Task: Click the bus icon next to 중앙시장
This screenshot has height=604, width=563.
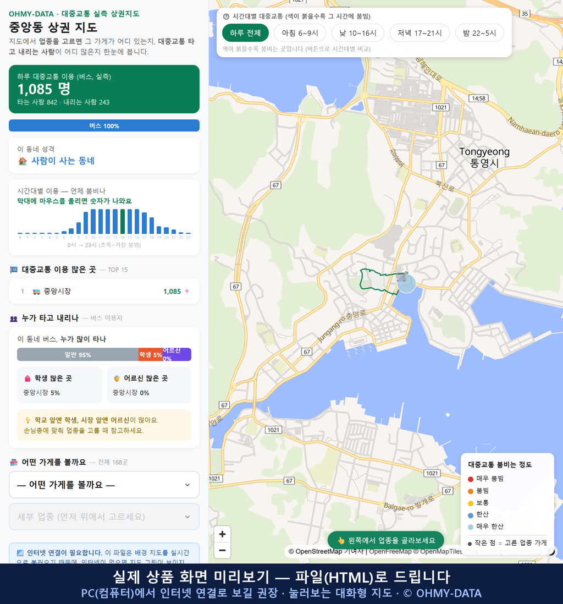Action: 37,292
